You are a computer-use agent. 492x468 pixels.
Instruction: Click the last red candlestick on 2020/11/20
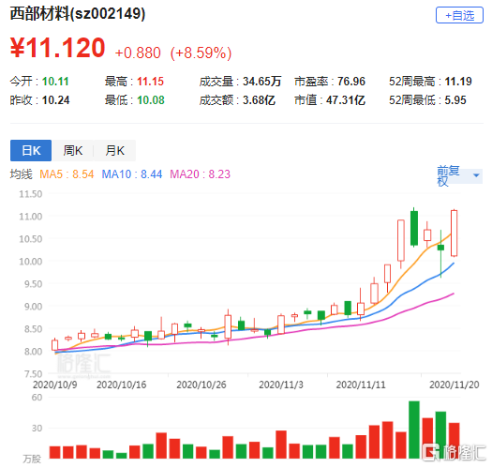tap(454, 233)
